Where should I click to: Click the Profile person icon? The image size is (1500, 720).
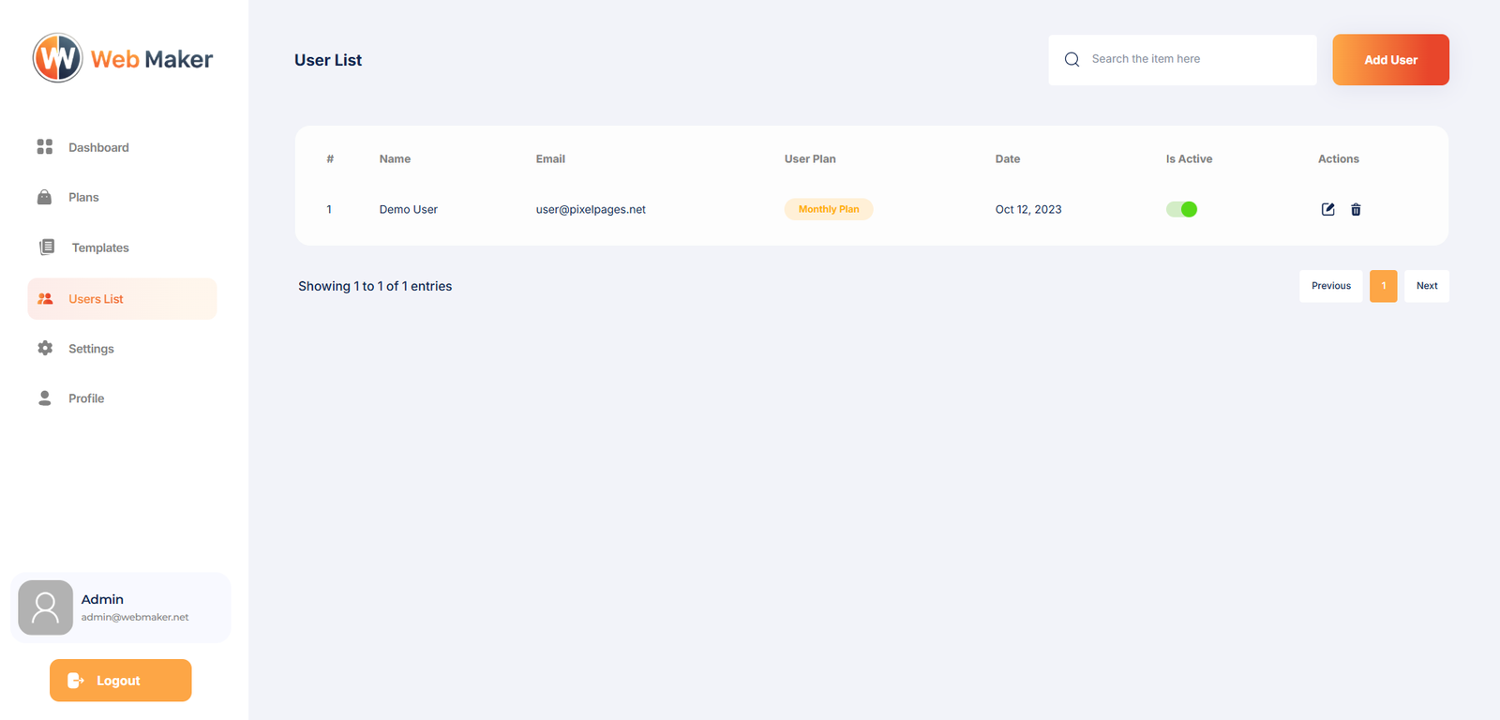click(x=44, y=398)
